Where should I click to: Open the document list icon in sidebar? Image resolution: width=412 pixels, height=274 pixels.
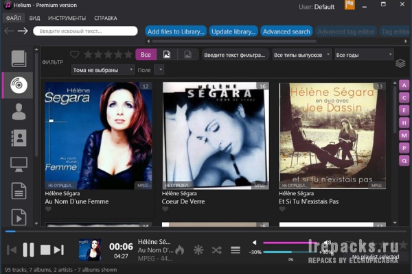(19, 191)
